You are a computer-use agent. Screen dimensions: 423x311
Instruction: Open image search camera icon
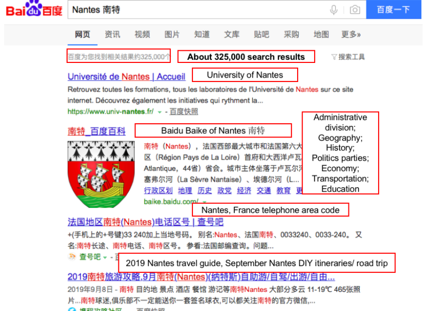coord(355,10)
